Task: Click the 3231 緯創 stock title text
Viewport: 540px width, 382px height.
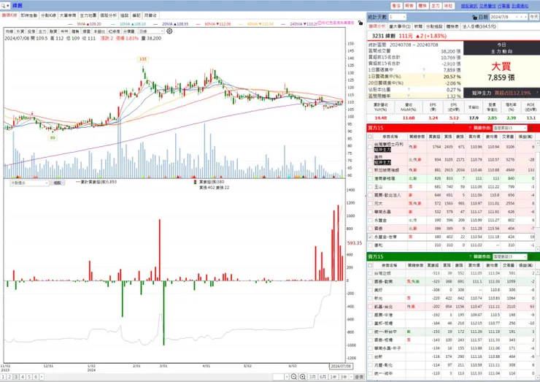Action: click(385, 36)
